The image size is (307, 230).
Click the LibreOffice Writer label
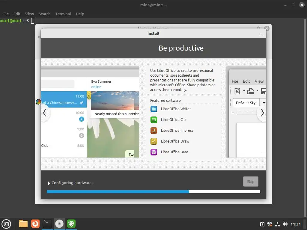176,109
